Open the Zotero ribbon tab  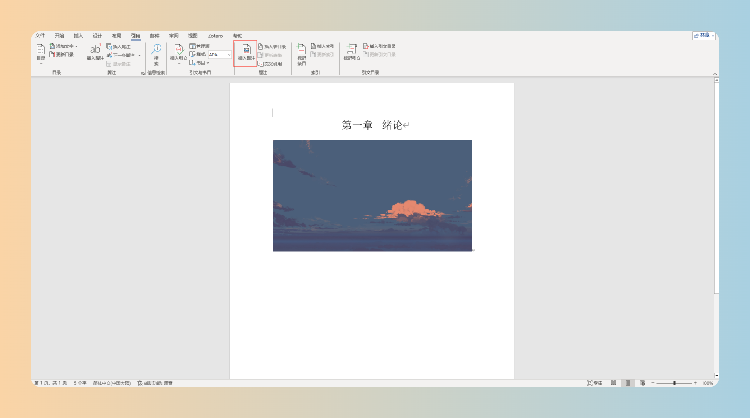coord(215,36)
